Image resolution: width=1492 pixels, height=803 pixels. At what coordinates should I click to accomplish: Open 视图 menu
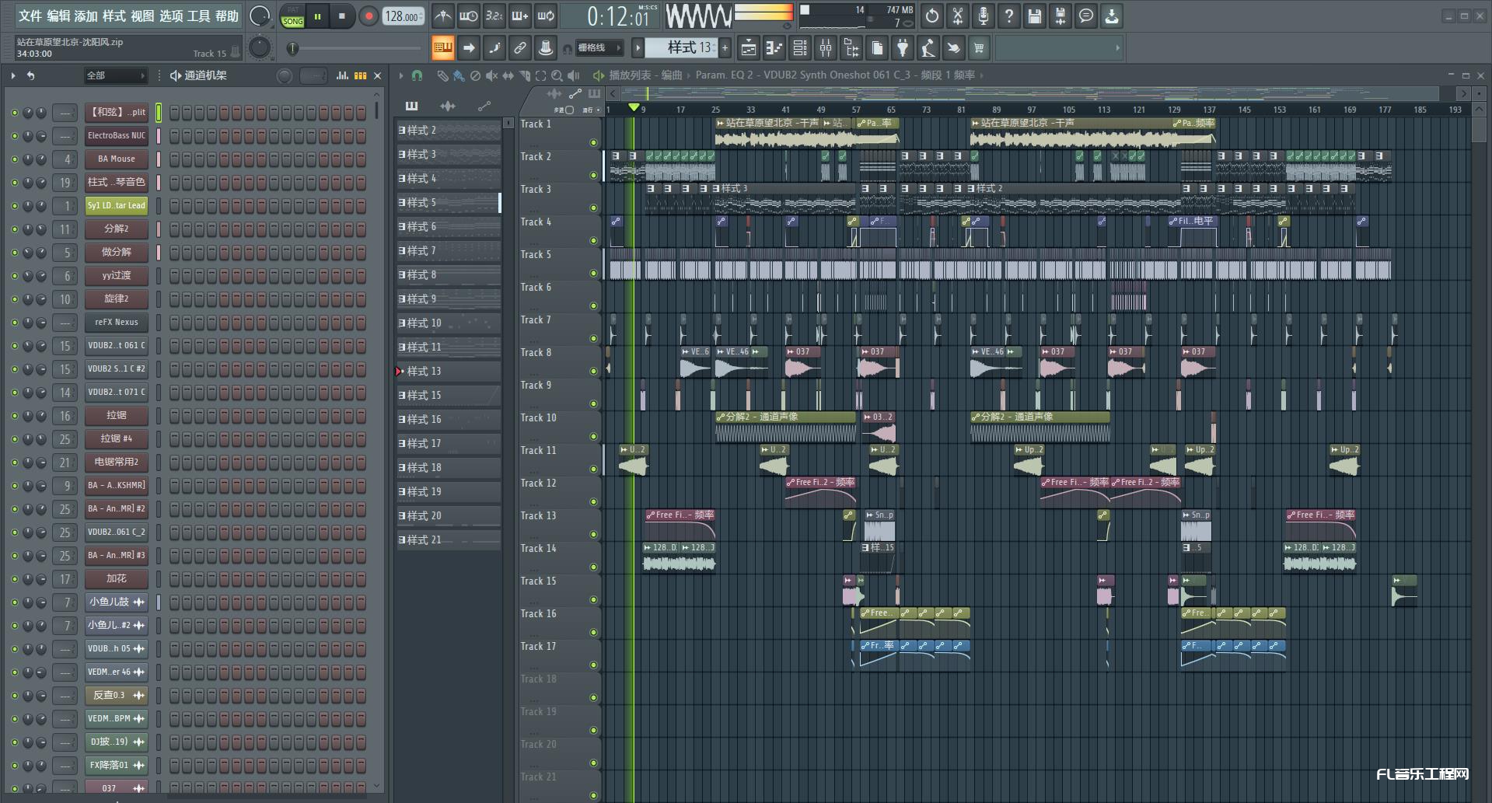click(142, 16)
